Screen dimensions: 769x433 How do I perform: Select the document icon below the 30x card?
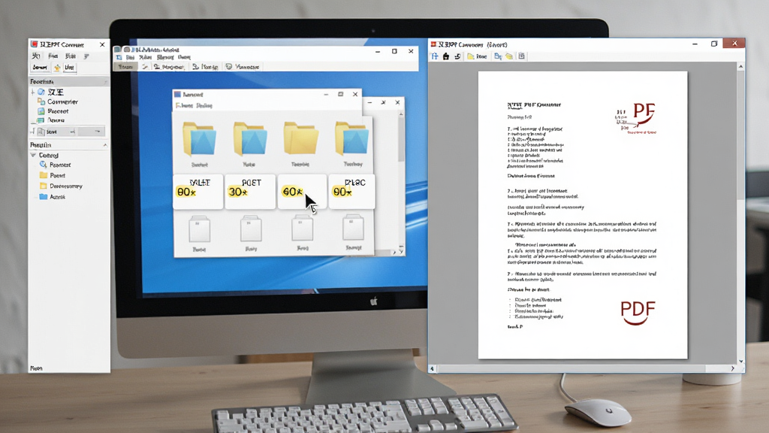251,229
